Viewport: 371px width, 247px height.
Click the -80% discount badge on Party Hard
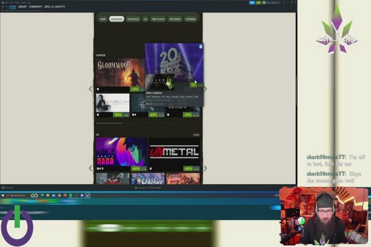(x=136, y=169)
